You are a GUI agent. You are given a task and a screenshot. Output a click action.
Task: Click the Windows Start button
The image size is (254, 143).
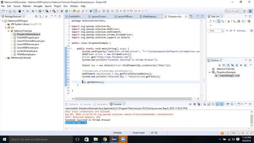4,139
